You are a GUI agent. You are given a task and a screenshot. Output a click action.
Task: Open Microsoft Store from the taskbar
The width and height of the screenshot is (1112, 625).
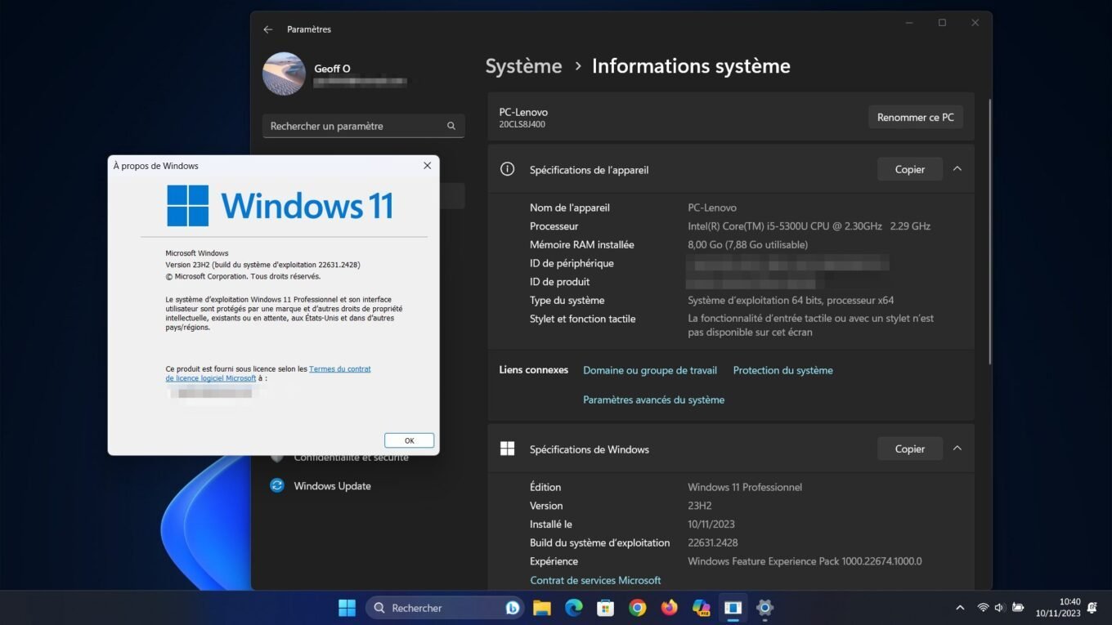(x=605, y=608)
